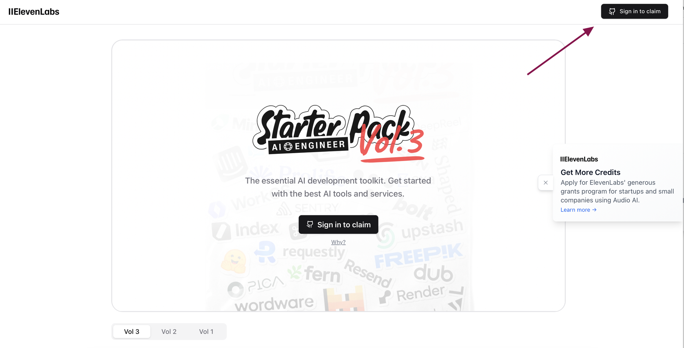Click the Starter Pack Vol. 3 logo
This screenshot has width=684, height=348.
coord(339,134)
